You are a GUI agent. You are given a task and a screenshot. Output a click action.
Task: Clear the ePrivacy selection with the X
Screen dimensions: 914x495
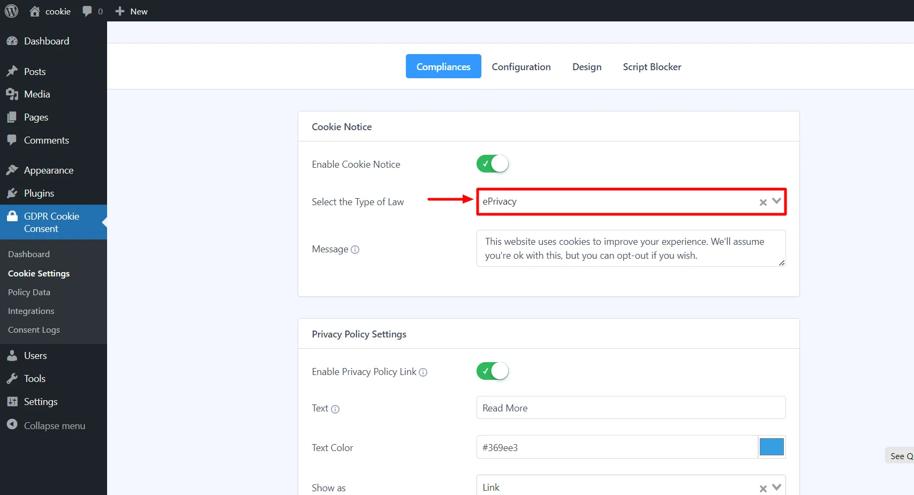[762, 202]
